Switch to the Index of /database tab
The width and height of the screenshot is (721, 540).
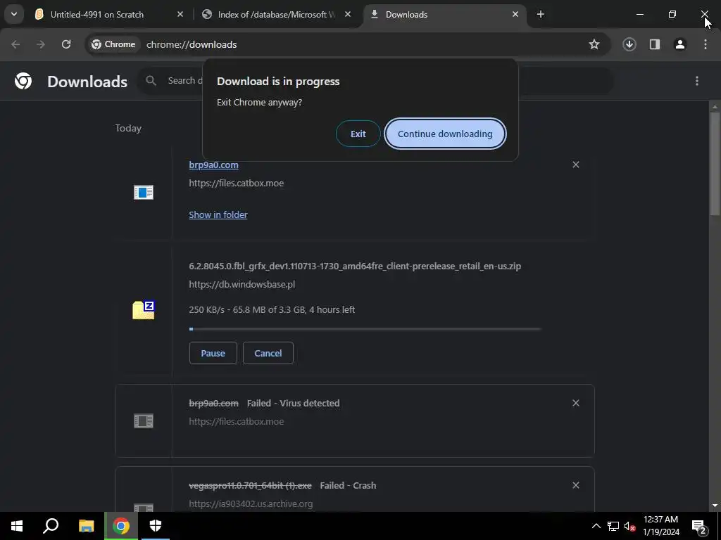(276, 14)
